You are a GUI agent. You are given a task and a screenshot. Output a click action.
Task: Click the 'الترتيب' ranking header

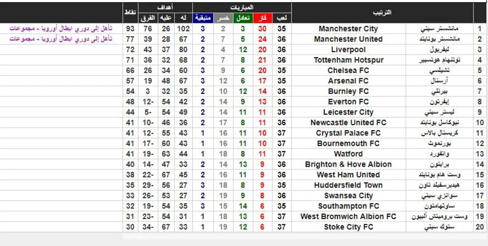pos(382,13)
